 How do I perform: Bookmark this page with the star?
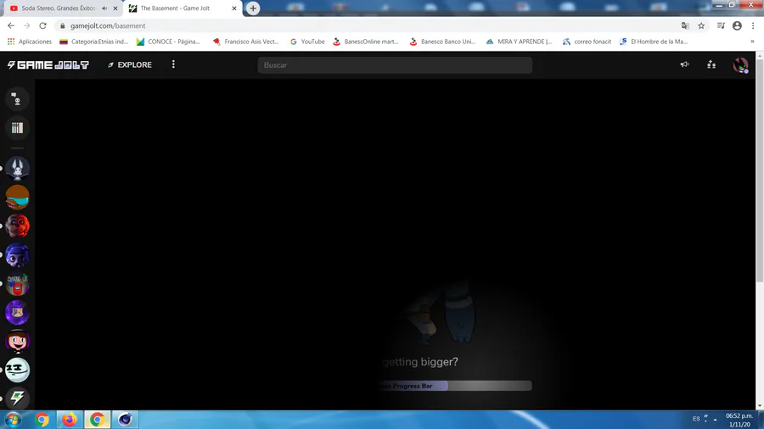point(701,25)
